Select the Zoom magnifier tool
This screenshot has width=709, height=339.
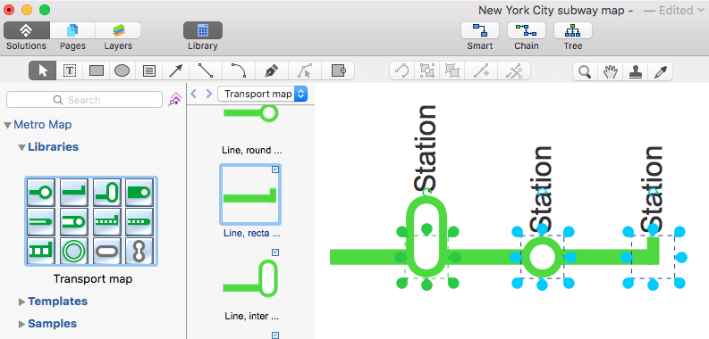pyautogui.click(x=585, y=71)
